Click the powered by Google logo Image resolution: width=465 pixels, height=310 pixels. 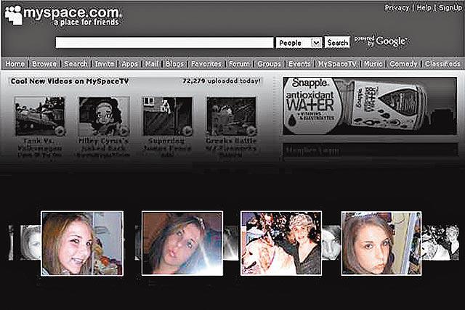pyautogui.click(x=381, y=41)
